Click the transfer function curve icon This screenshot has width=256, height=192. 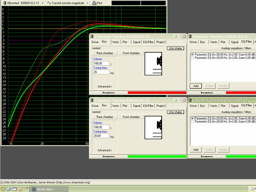50,3
